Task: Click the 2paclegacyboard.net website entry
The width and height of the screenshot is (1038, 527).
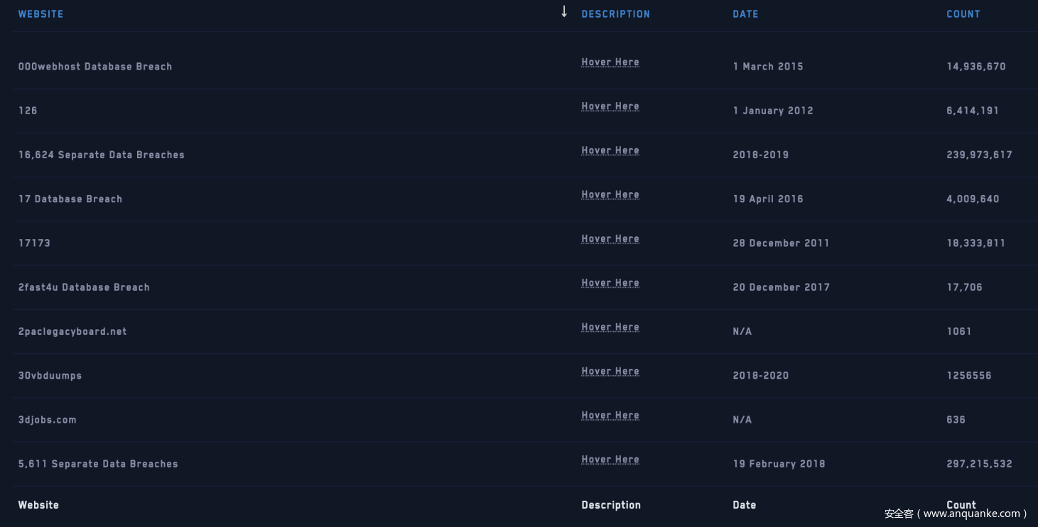Action: tap(72, 331)
